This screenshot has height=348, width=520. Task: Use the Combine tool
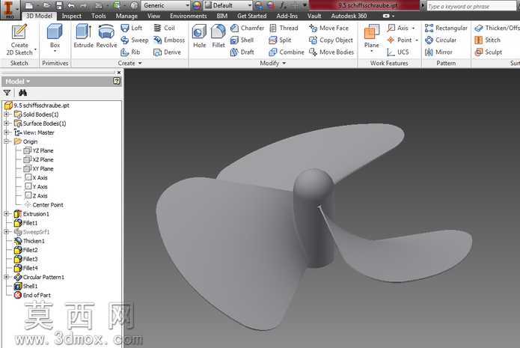pyautogui.click(x=287, y=52)
